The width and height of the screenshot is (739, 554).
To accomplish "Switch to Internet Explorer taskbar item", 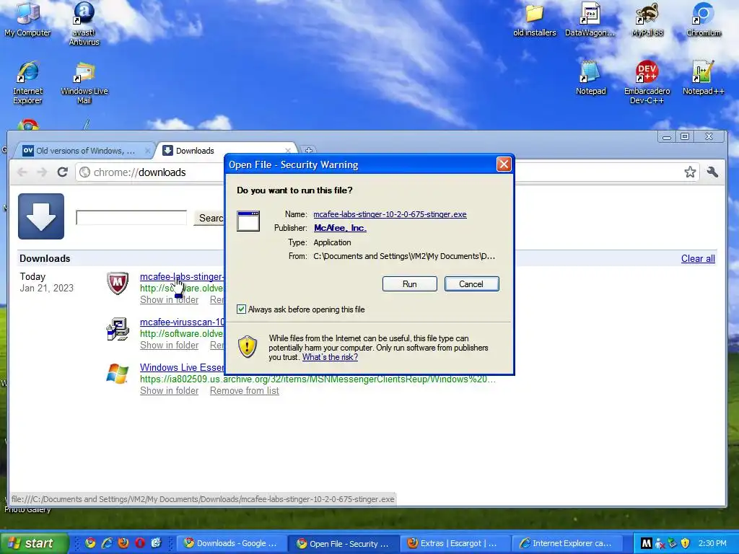I will tap(567, 543).
